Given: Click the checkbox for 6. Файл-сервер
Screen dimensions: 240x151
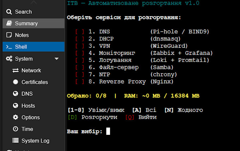Looking at the screenshot, I should pyautogui.click(x=80, y=67).
